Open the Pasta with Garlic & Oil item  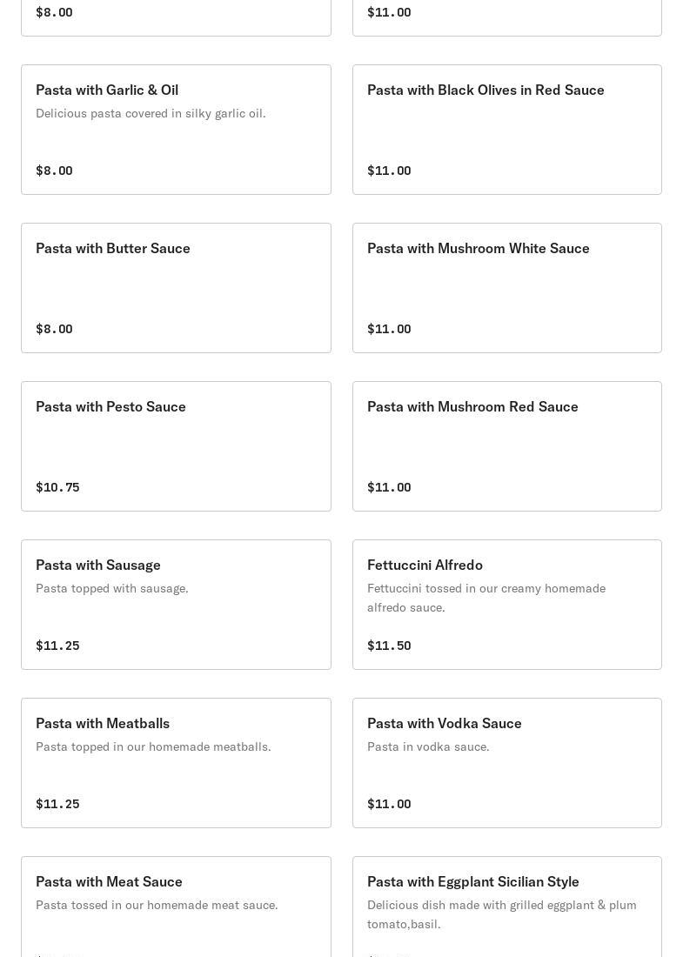(x=107, y=90)
